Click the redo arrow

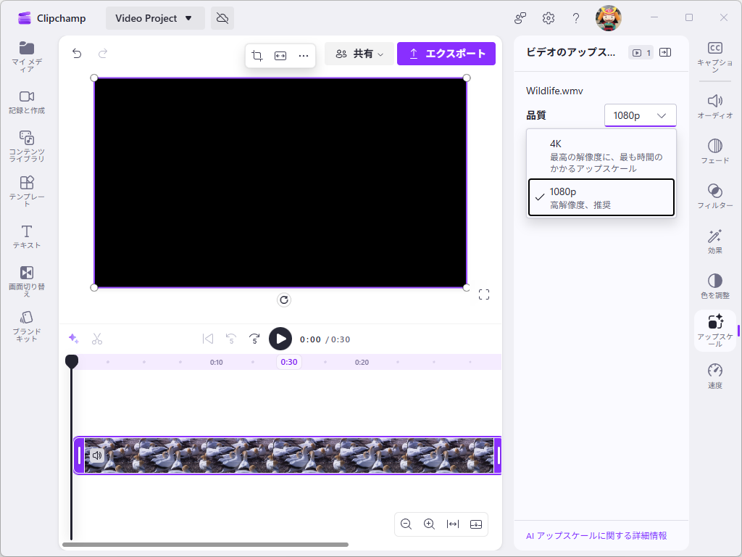pos(103,54)
